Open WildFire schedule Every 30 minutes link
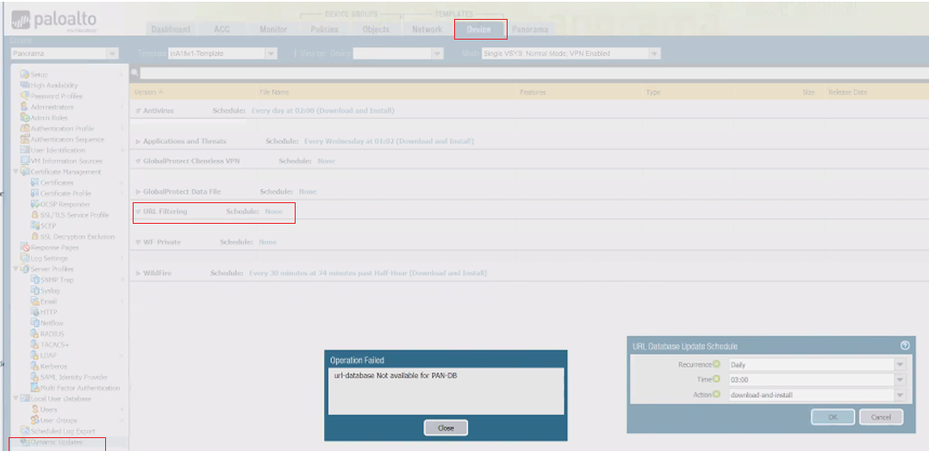Image resolution: width=929 pixels, height=451 pixels. [x=368, y=274]
